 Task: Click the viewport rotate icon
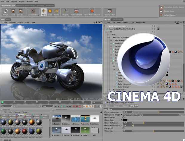point(99,22)
